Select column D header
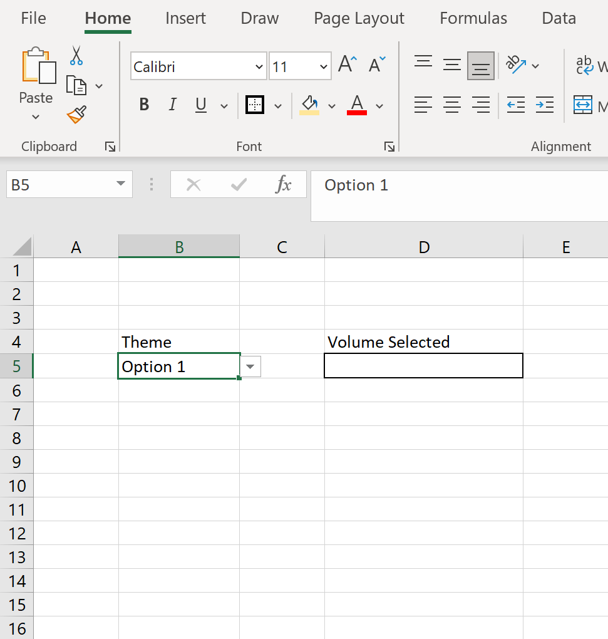 click(424, 247)
